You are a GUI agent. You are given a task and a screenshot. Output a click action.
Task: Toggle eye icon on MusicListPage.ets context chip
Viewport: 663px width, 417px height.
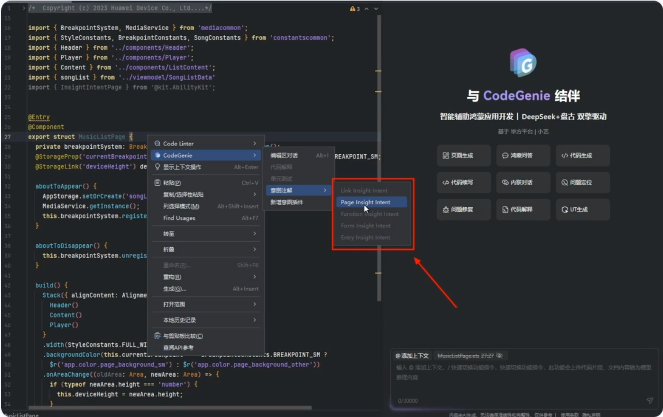pos(499,356)
